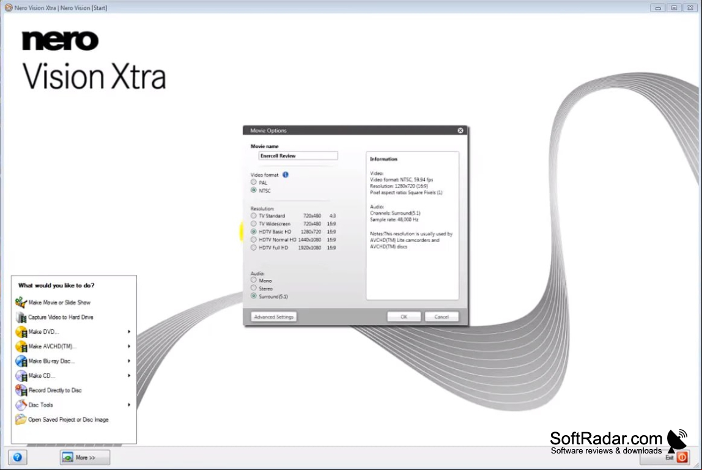The image size is (702, 470).
Task: Click the Movie Options title bar
Action: tap(355, 130)
